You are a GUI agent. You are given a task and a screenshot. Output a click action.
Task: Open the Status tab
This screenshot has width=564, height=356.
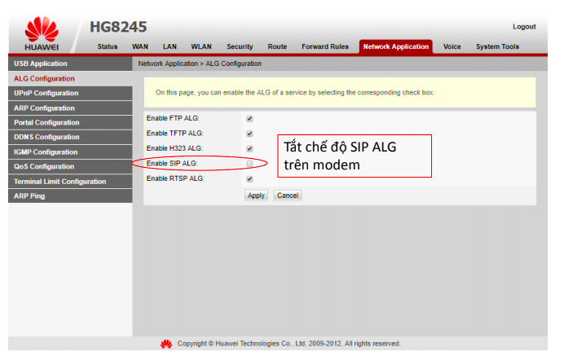click(x=107, y=47)
